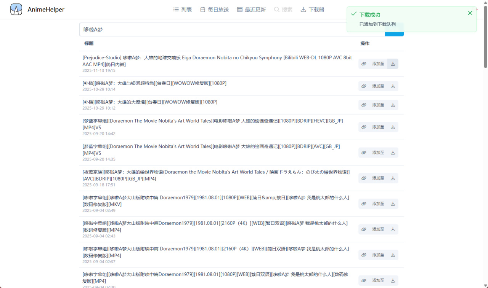This screenshot has height=288, width=488.
Task: Select the 2160P 繁日双语 title text
Action: 215,226
